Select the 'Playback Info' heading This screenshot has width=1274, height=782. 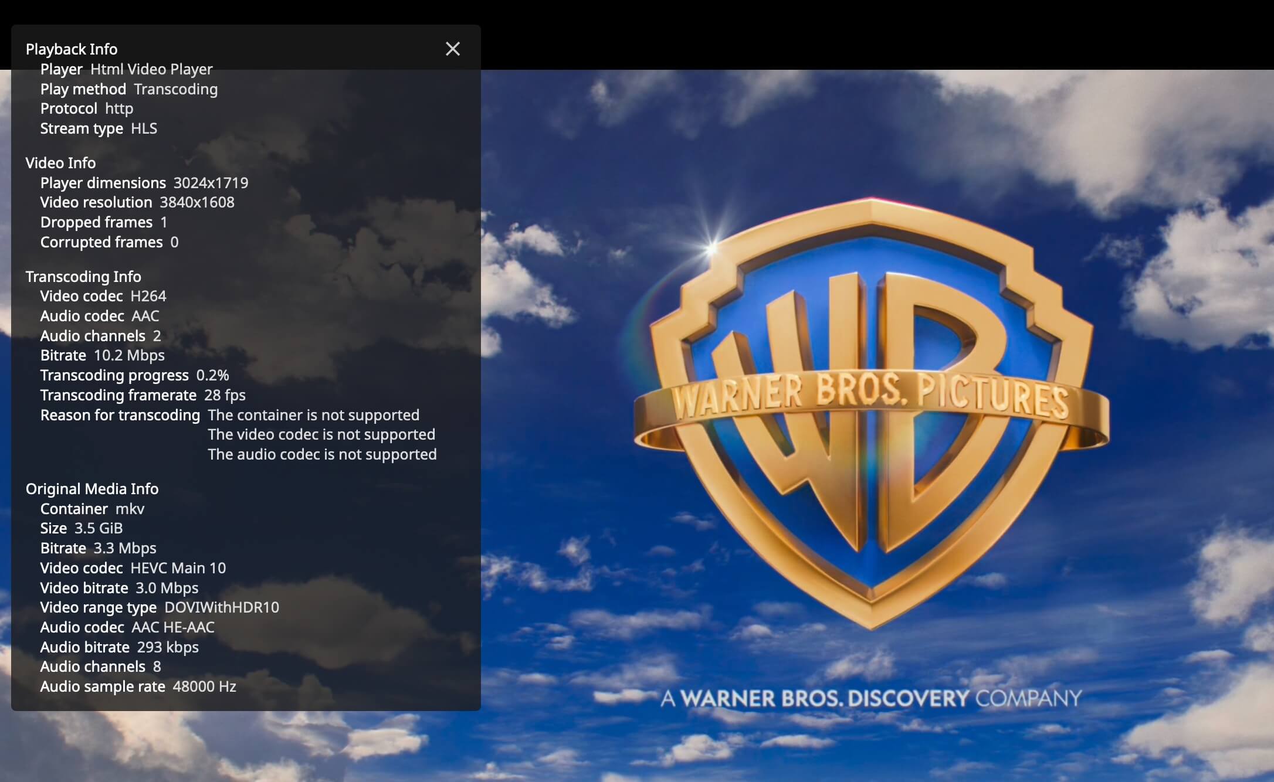72,49
